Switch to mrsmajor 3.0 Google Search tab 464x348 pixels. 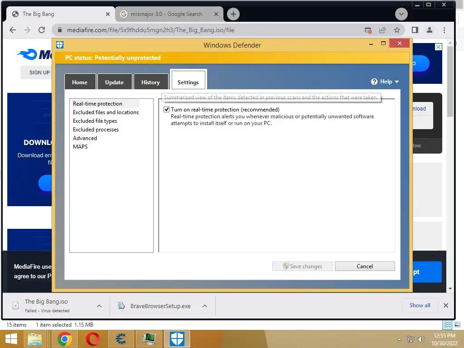point(169,14)
